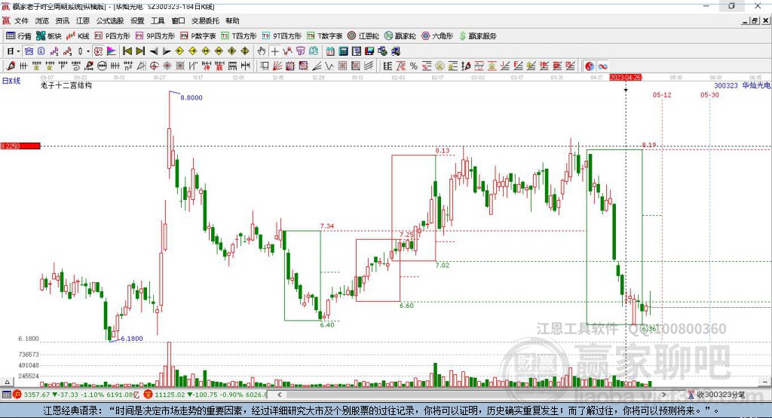
Task: Click the 8.8000 peak price label
Action: (x=191, y=97)
